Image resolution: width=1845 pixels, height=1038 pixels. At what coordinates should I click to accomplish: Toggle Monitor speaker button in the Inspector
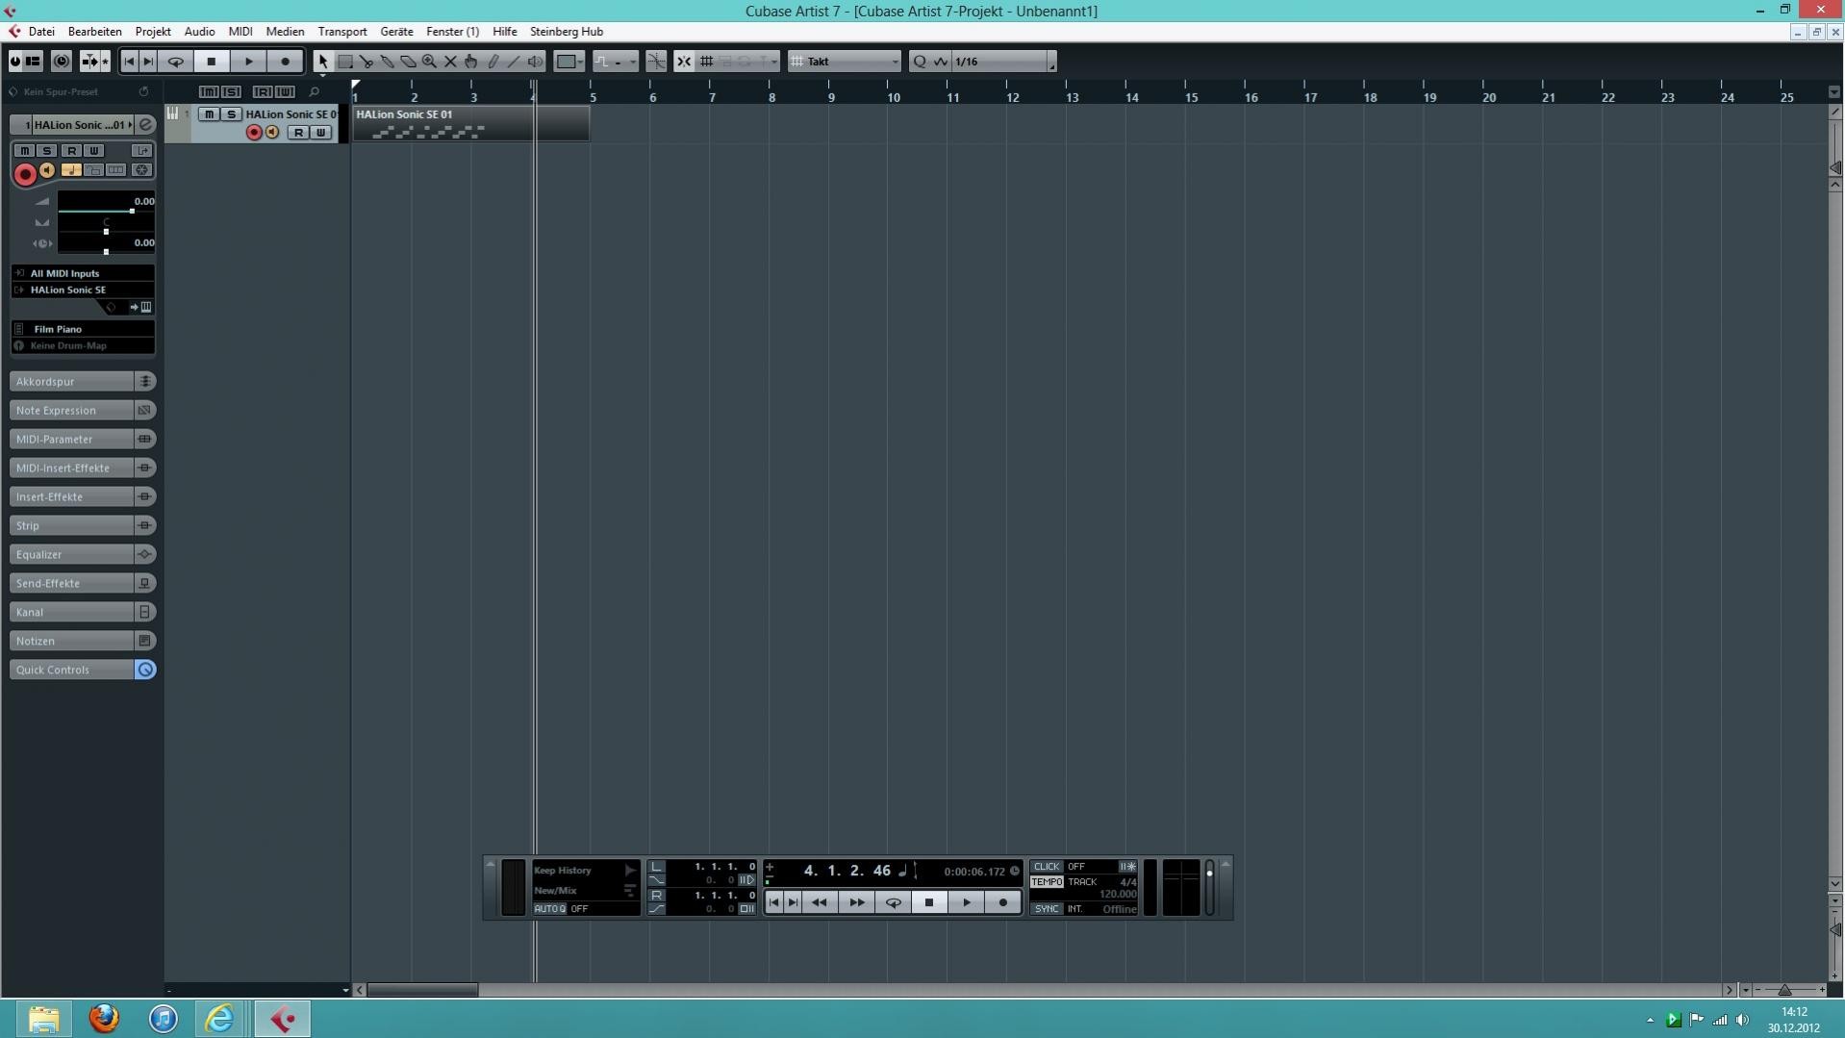(47, 170)
